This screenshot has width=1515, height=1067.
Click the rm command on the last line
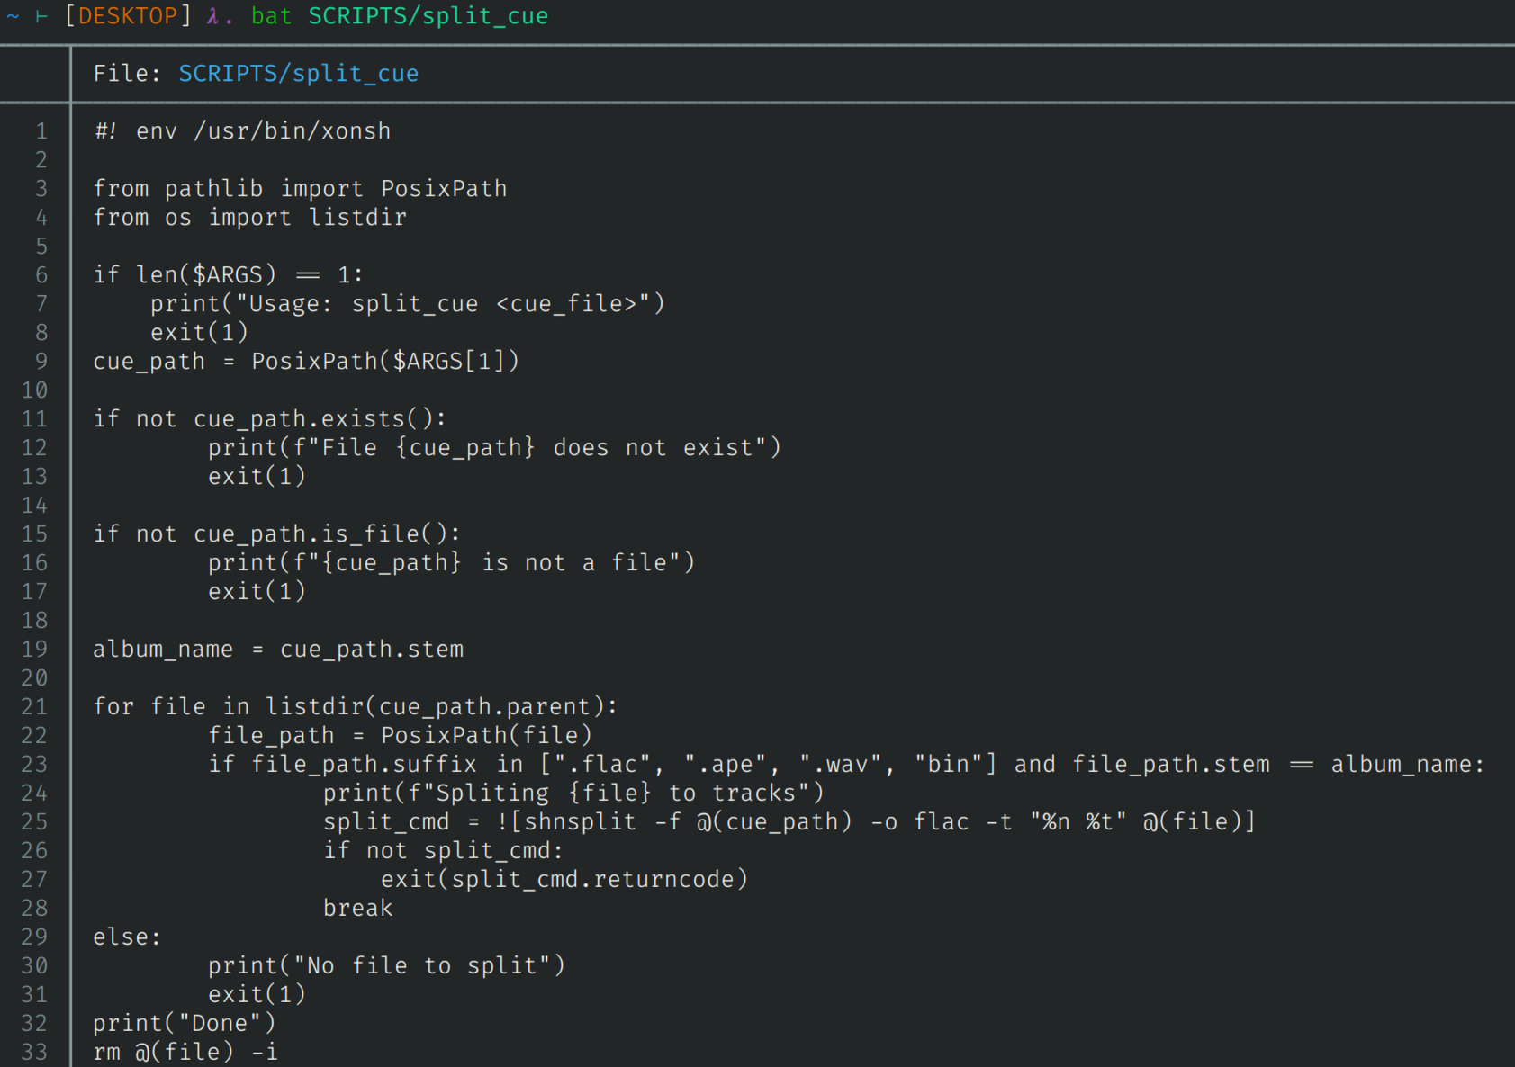point(106,1052)
